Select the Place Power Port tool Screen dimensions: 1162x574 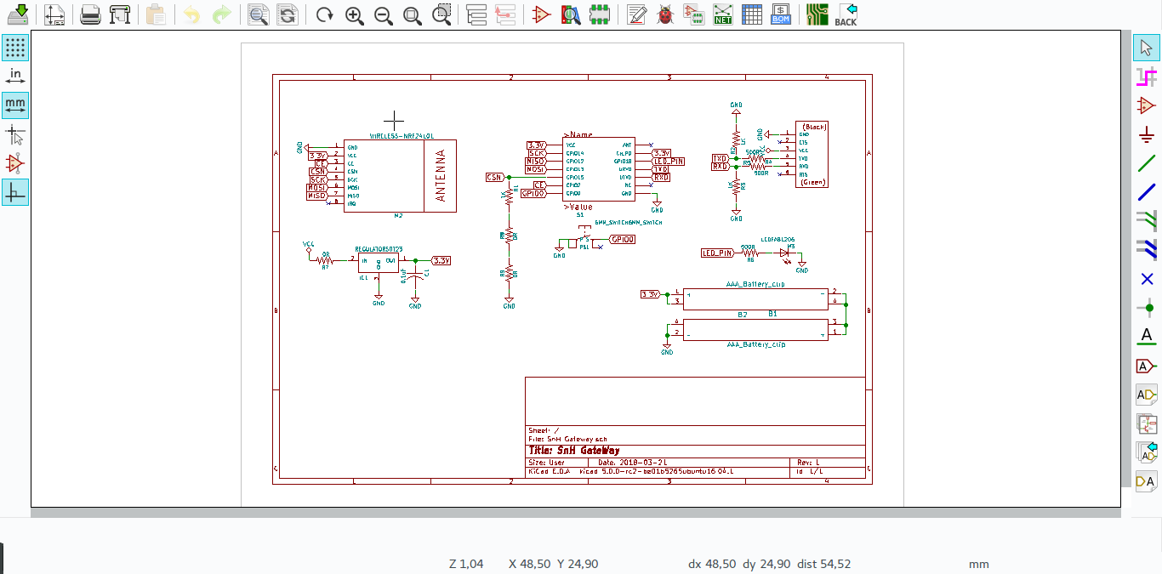click(x=1147, y=134)
